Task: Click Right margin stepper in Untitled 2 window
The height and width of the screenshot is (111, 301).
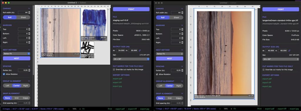Action: tap(29, 42)
